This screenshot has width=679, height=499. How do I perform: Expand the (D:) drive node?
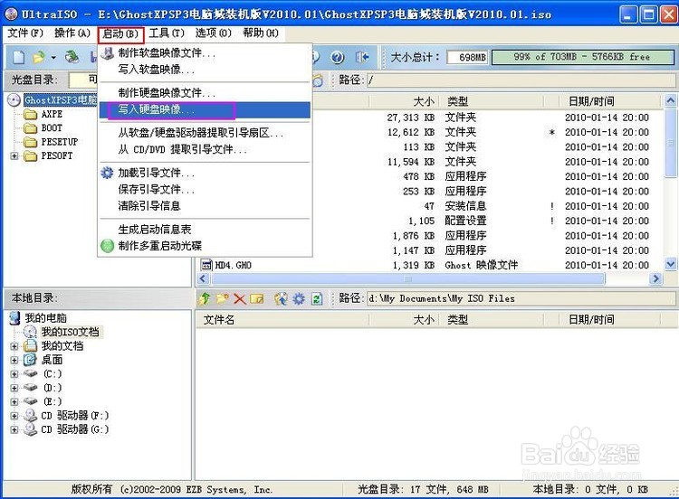click(14, 388)
